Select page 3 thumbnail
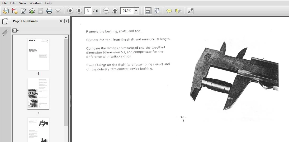 coord(38,130)
